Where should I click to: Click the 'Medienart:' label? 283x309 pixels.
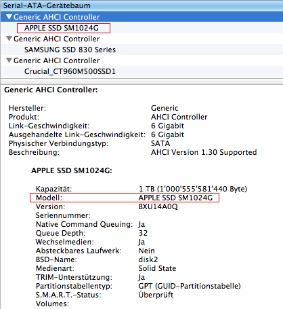tap(55, 268)
